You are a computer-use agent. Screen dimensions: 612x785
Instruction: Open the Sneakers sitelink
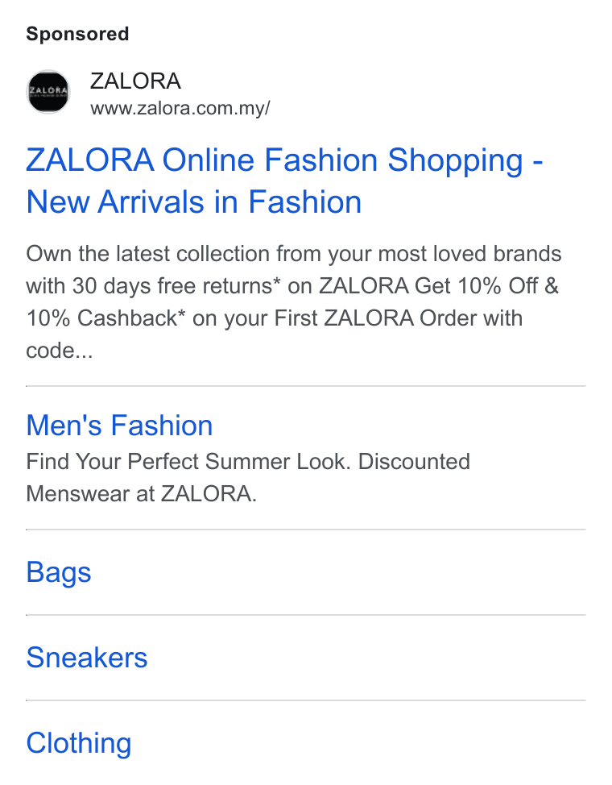click(x=87, y=658)
